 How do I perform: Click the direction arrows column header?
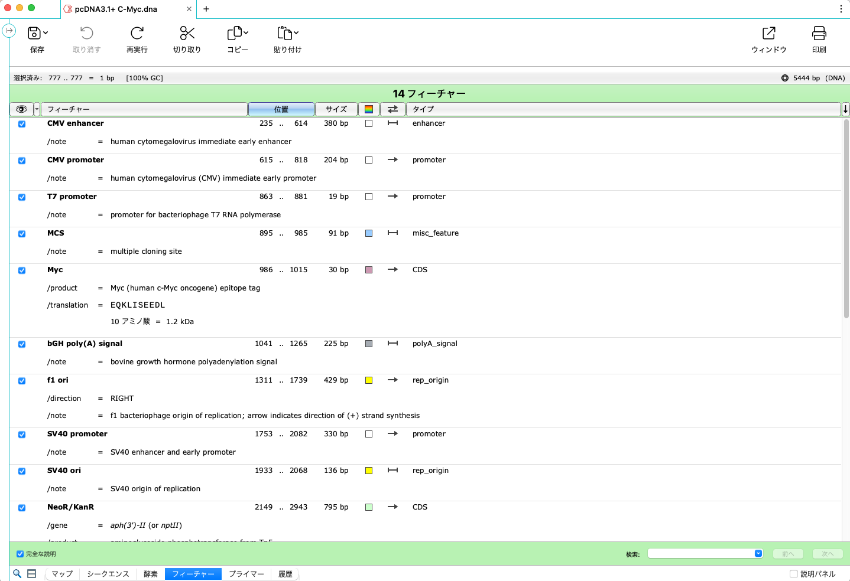click(392, 109)
